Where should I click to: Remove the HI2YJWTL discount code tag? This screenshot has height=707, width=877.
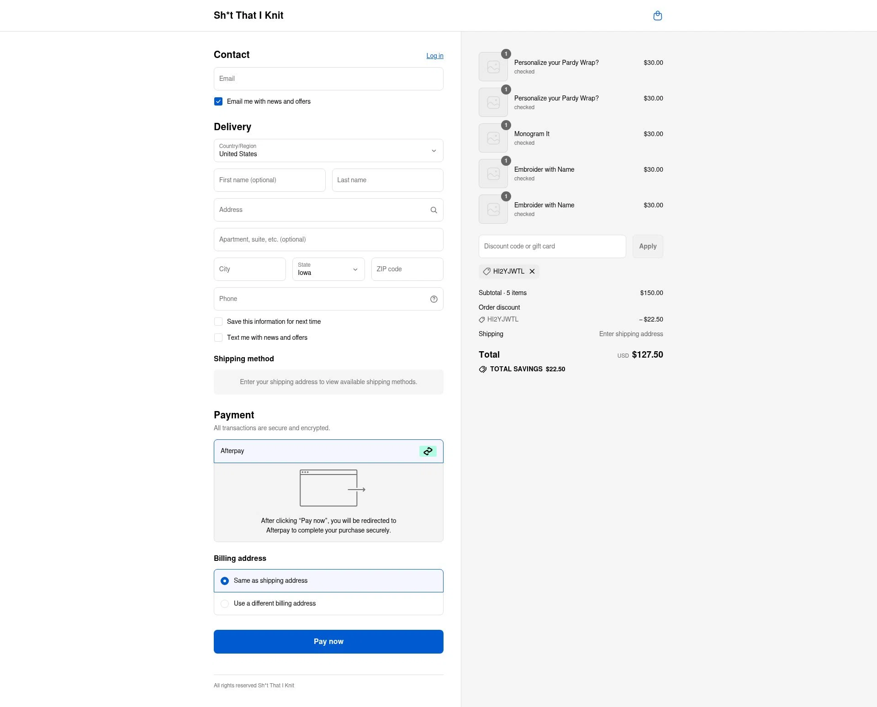(x=532, y=271)
